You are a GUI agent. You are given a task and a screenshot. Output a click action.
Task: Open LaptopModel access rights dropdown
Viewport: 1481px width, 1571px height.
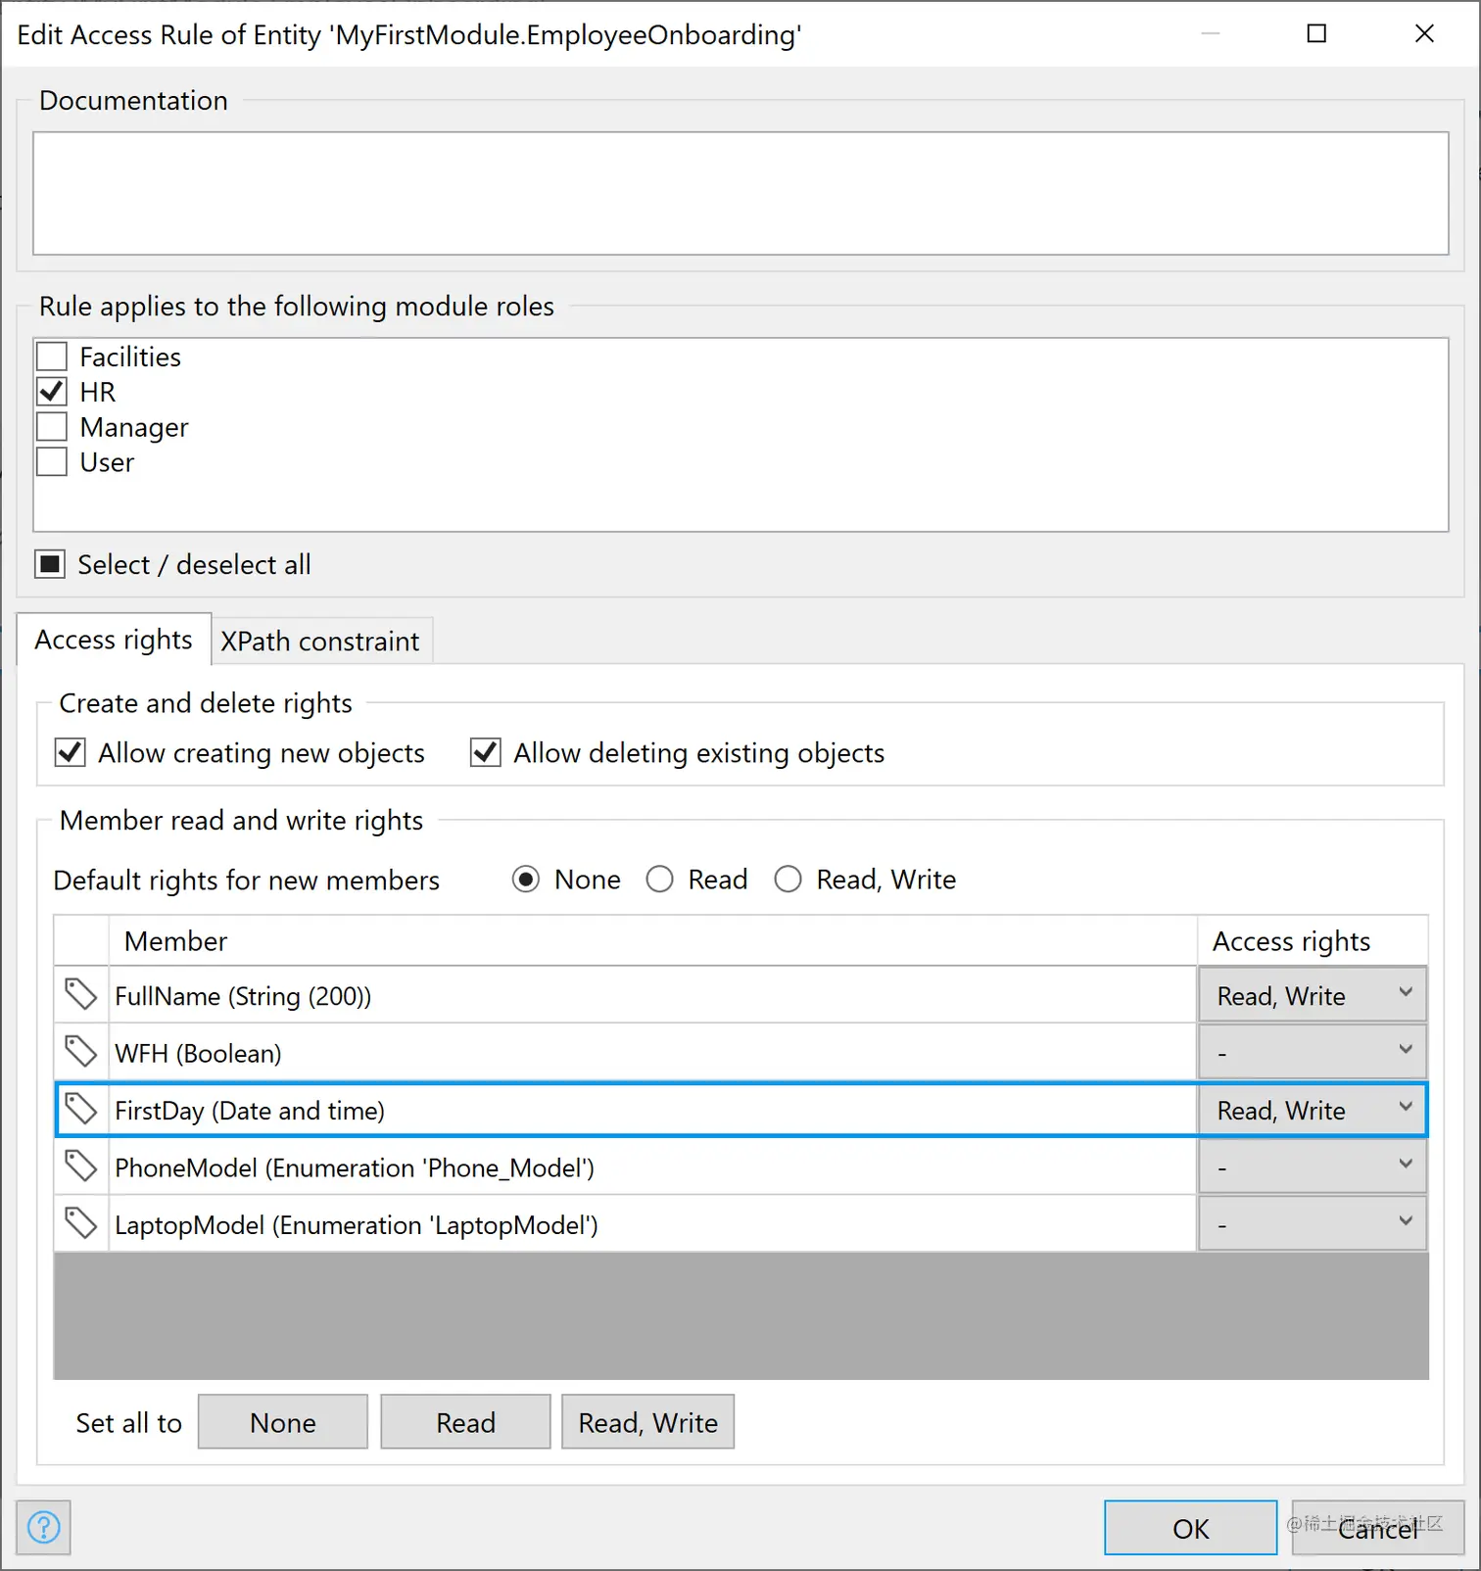point(1312,1224)
